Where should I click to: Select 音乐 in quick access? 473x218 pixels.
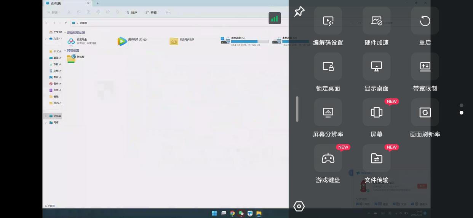(55, 84)
